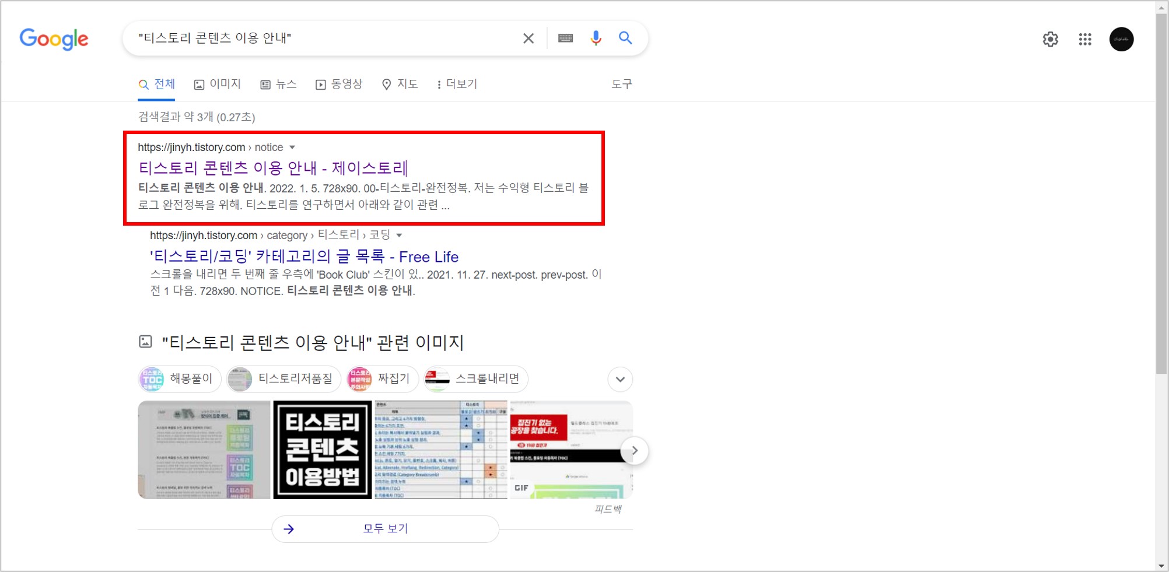Expand dropdown arrow next to notice URL
This screenshot has height=572, width=1169.
pos(292,148)
